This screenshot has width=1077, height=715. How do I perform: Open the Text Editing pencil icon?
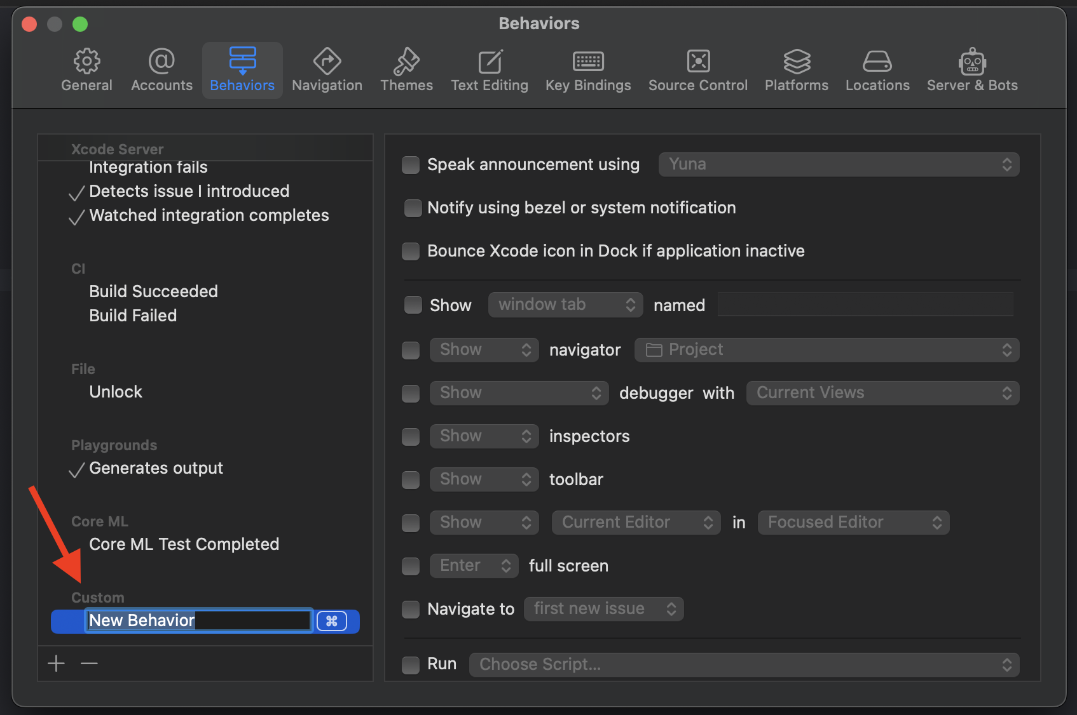tap(490, 62)
